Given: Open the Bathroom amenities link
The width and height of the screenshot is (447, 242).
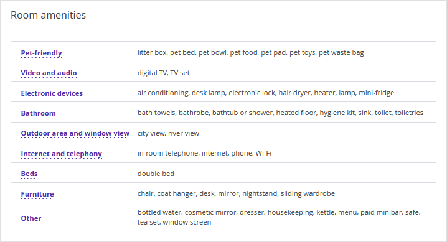Looking at the screenshot, I should [38, 113].
